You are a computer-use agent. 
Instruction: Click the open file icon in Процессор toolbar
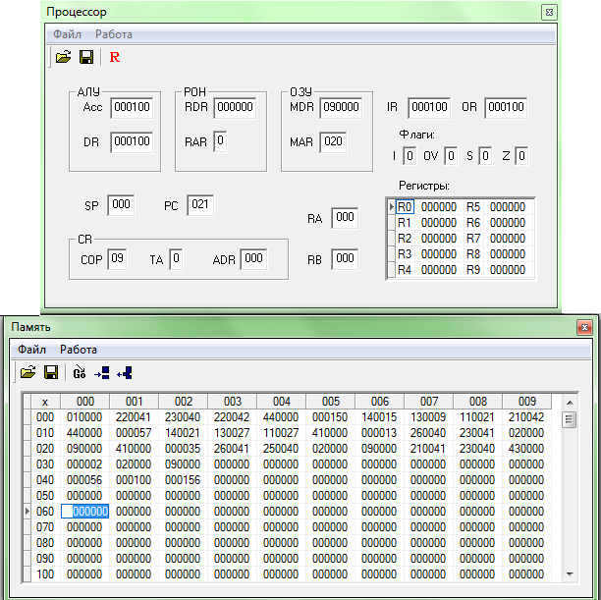click(x=63, y=57)
